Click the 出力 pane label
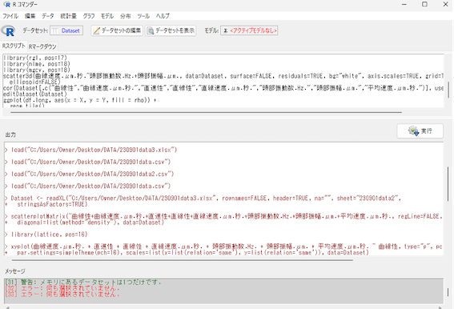The width and height of the screenshot is (454, 309). (x=10, y=134)
